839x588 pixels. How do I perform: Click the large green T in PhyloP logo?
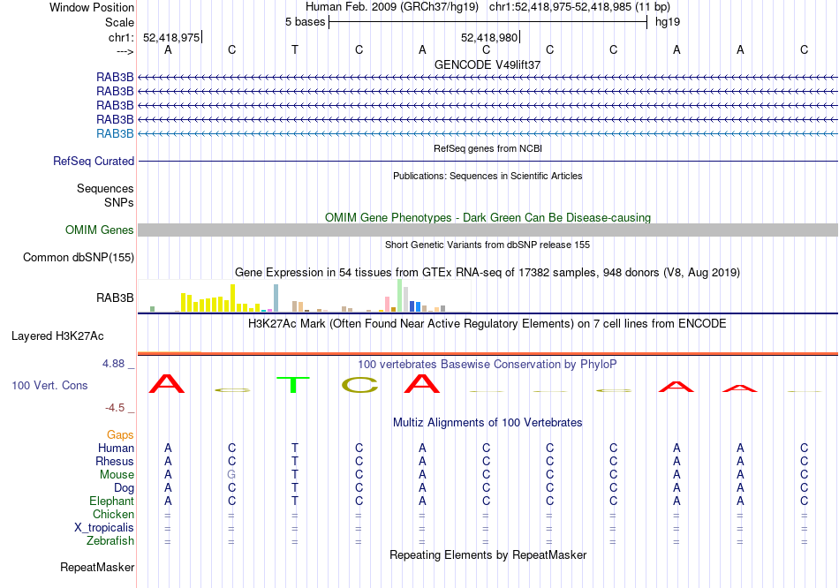click(x=293, y=384)
